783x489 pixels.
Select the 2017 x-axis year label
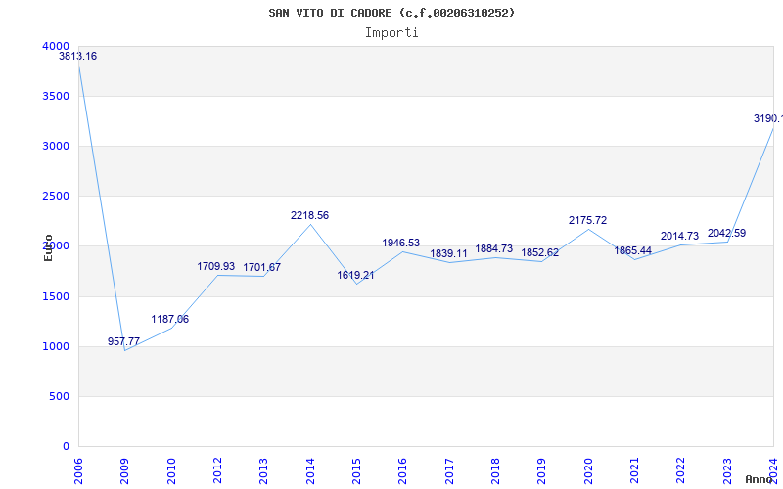click(x=449, y=471)
